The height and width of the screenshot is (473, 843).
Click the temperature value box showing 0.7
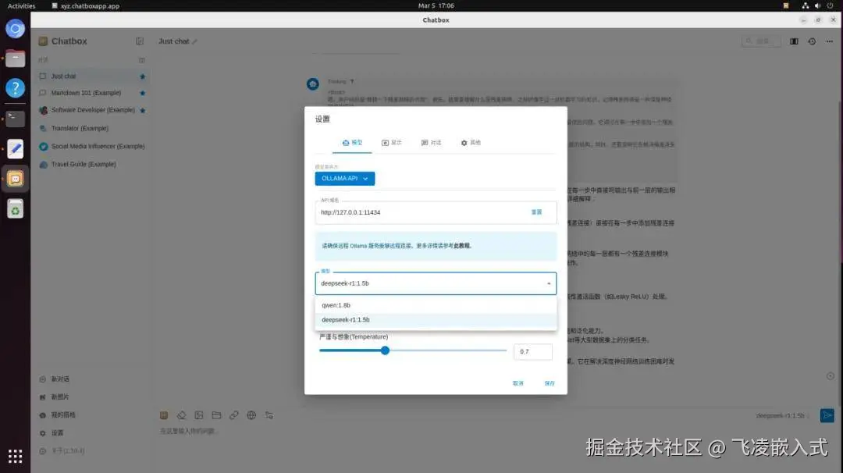point(533,351)
